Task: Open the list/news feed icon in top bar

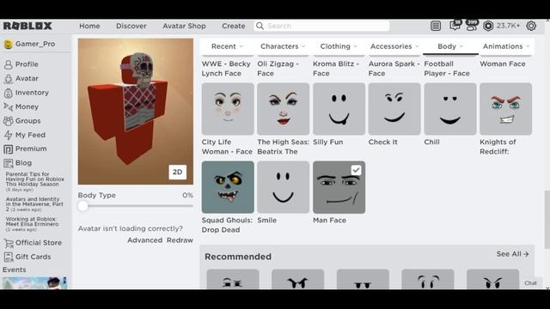Action: (436, 26)
